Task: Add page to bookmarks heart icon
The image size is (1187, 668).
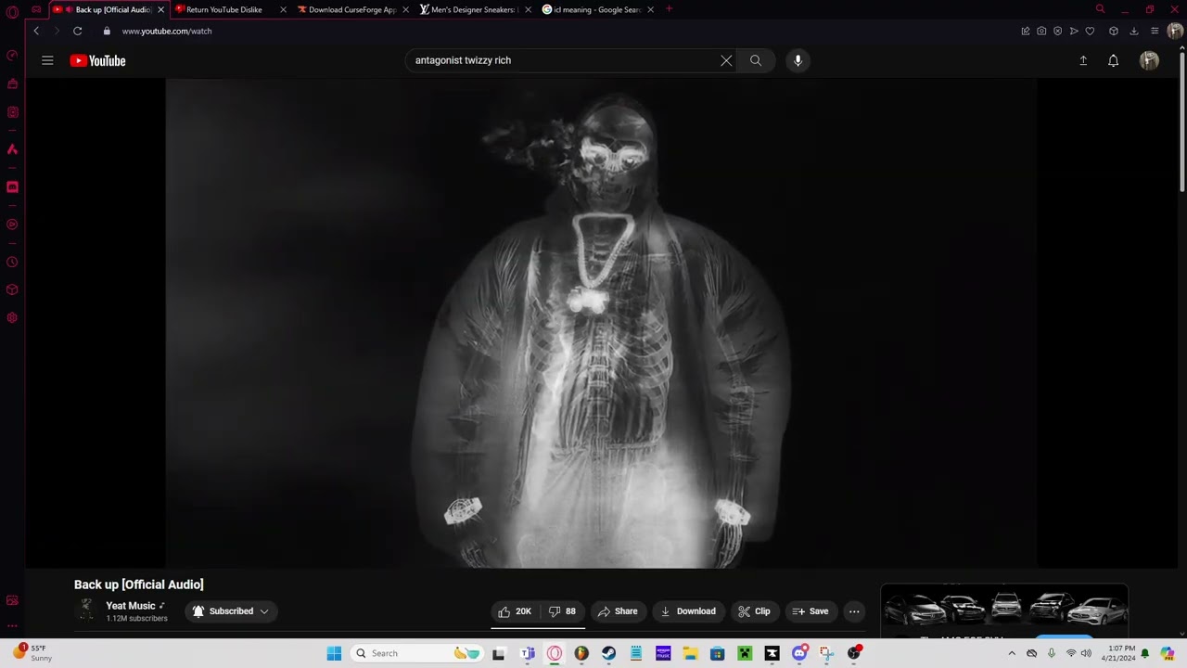Action: pos(1090,31)
